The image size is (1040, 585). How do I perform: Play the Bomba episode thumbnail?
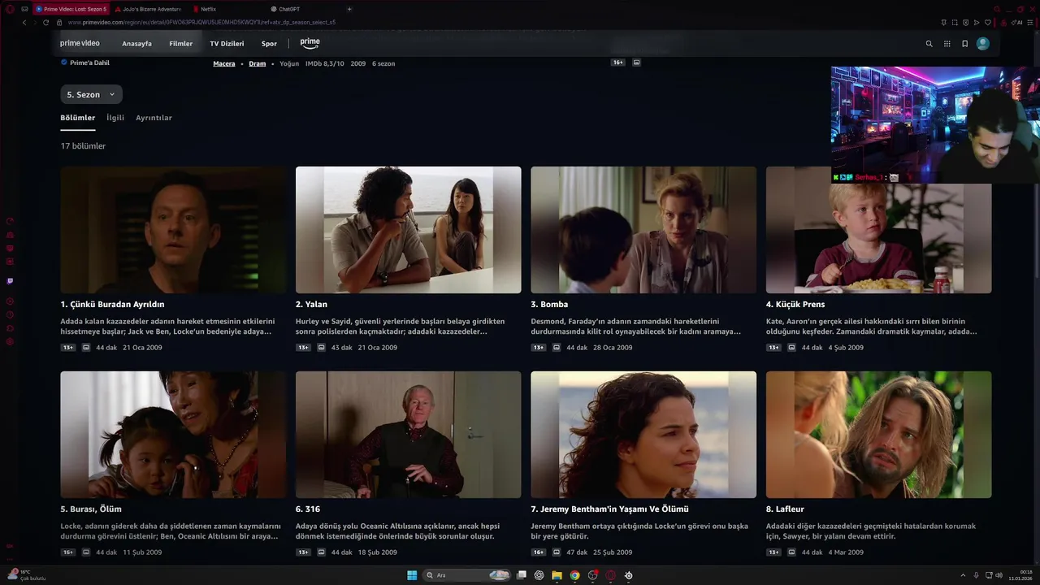[643, 230]
